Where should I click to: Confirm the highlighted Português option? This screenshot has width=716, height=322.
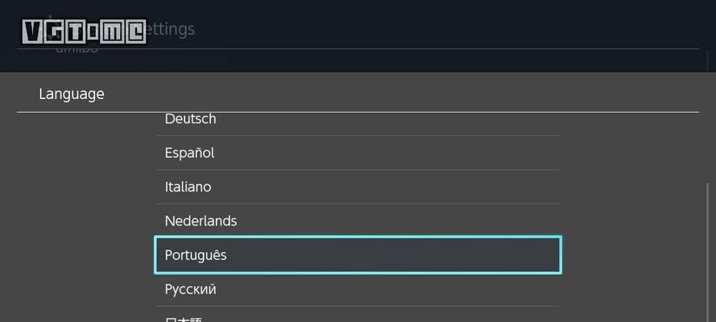click(x=358, y=255)
